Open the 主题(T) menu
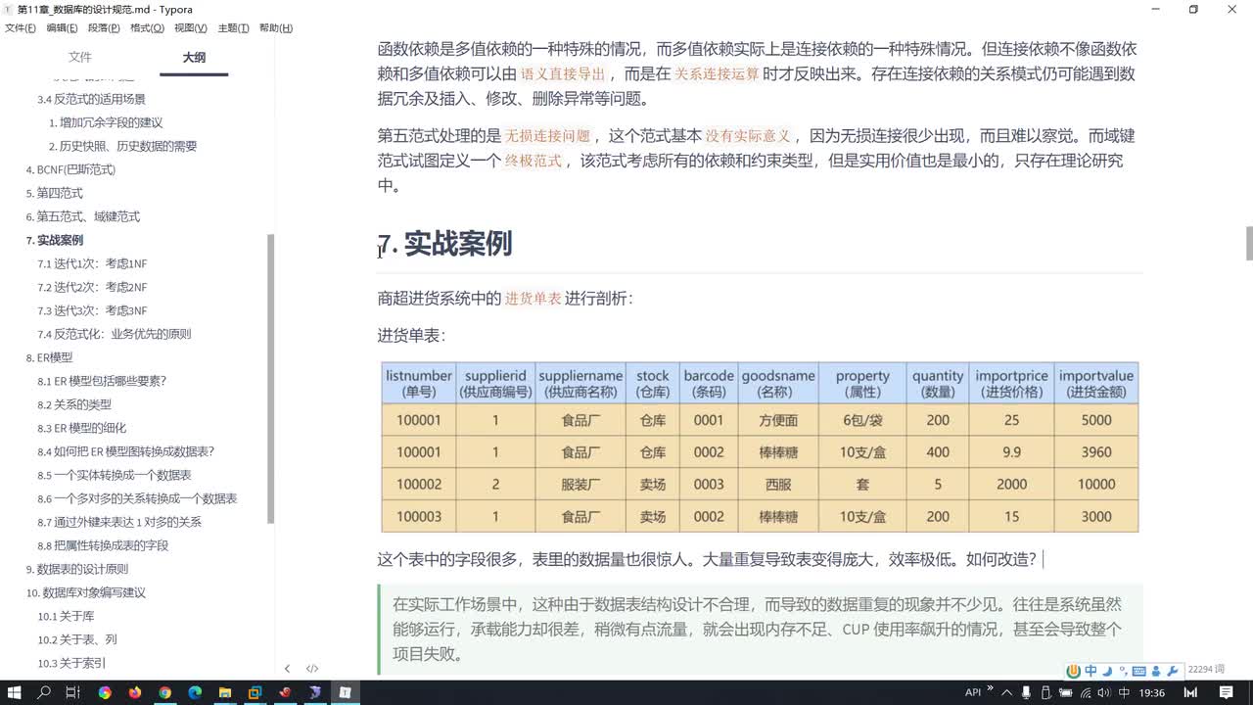 click(x=233, y=28)
